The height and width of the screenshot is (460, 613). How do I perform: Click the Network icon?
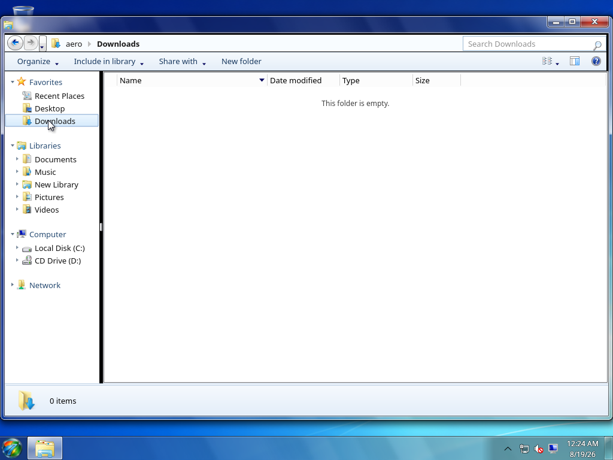[x=22, y=285]
